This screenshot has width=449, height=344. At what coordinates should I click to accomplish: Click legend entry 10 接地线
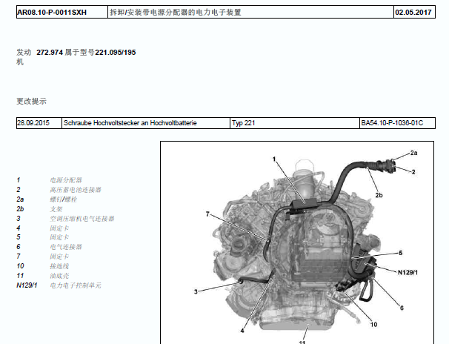coord(43,266)
